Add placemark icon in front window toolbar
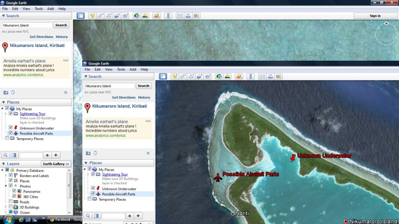The image size is (399, 224). click(175, 77)
